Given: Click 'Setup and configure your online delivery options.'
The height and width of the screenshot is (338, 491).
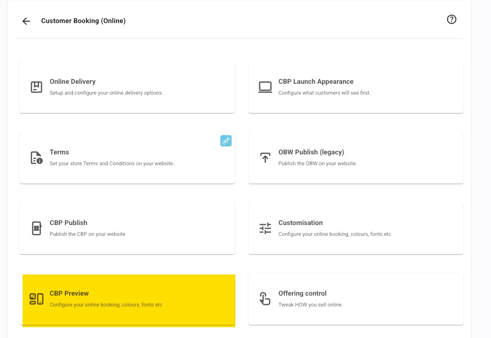Looking at the screenshot, I should pos(106,93).
